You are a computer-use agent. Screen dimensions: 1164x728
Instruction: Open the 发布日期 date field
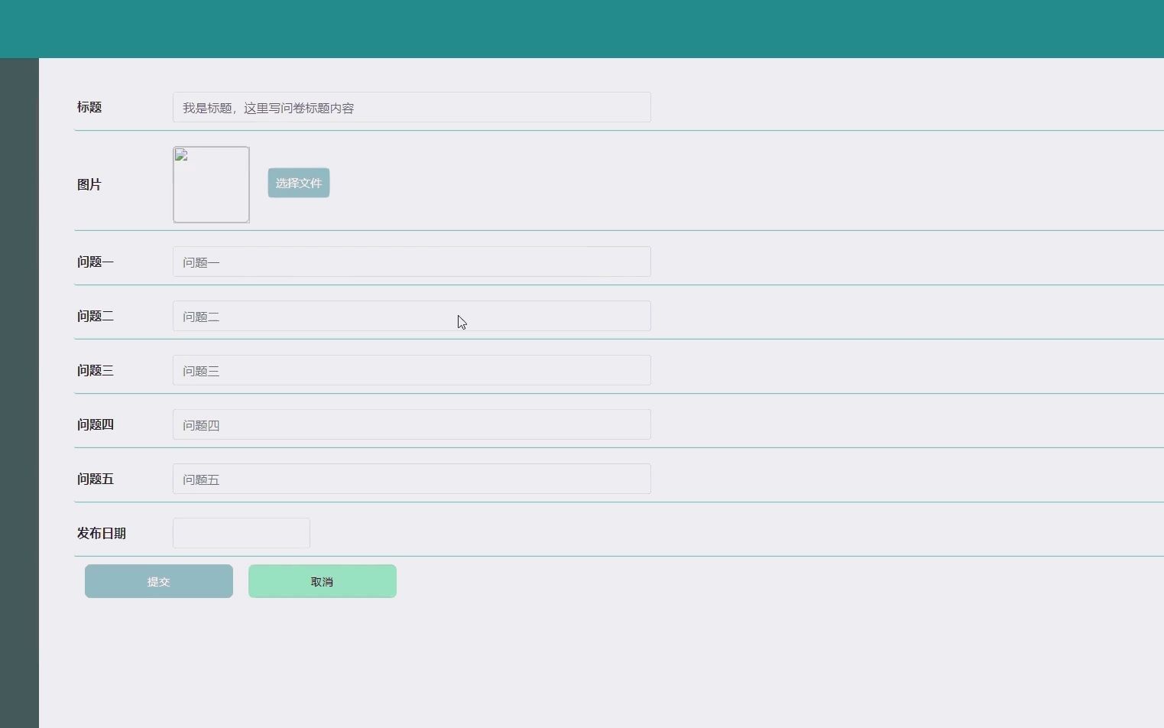[x=242, y=533]
